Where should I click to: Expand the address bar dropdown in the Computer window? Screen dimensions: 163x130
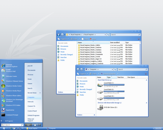click(112, 69)
